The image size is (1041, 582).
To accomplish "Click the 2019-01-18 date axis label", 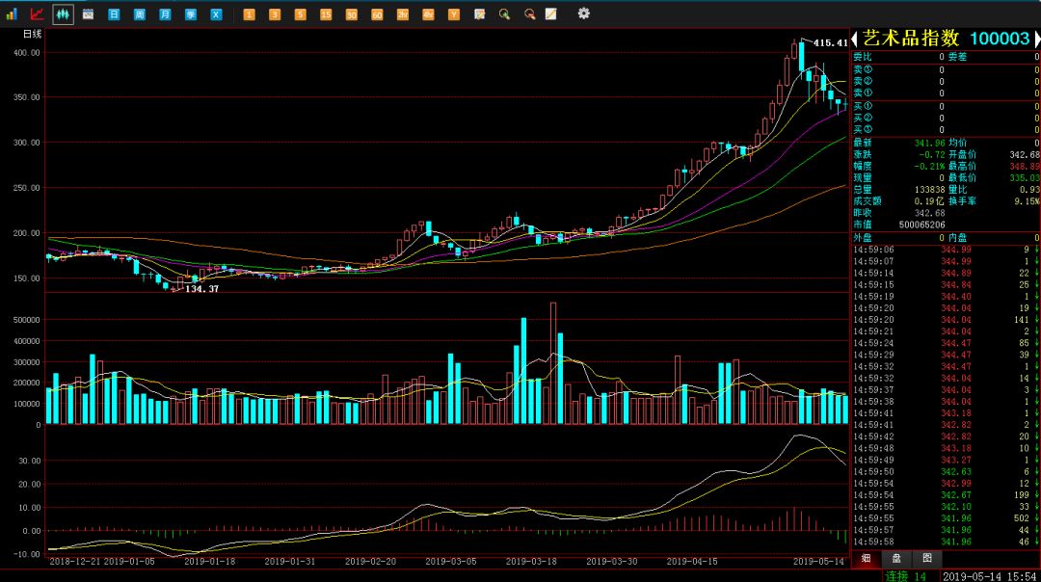I will tap(209, 562).
